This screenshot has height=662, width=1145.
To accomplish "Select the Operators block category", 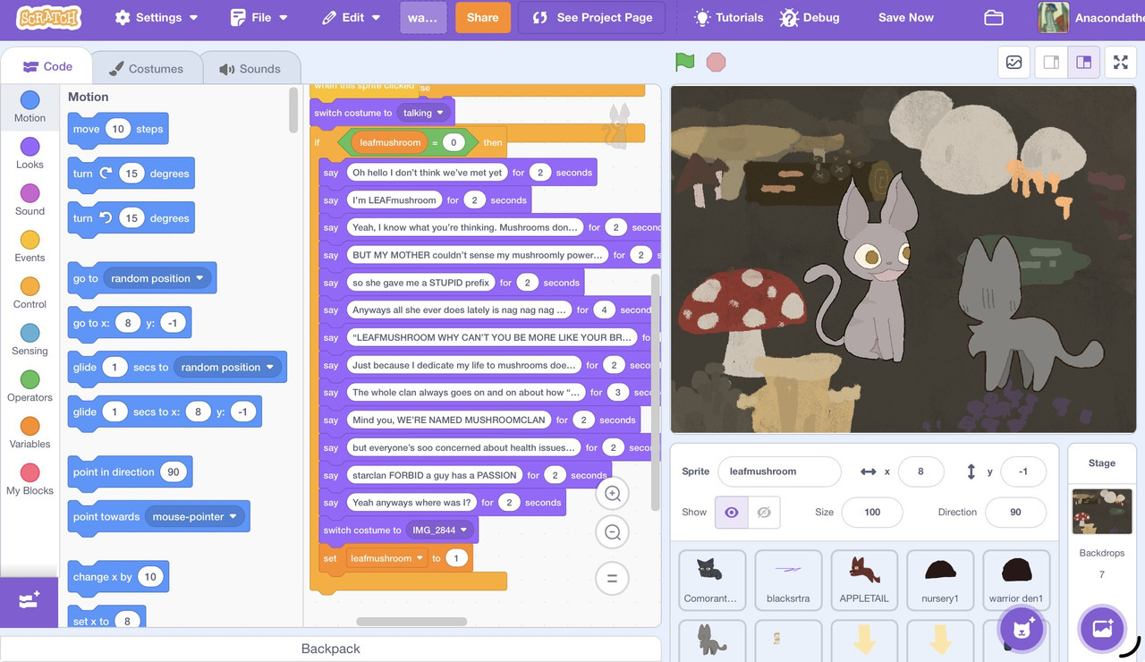I will click(x=30, y=386).
